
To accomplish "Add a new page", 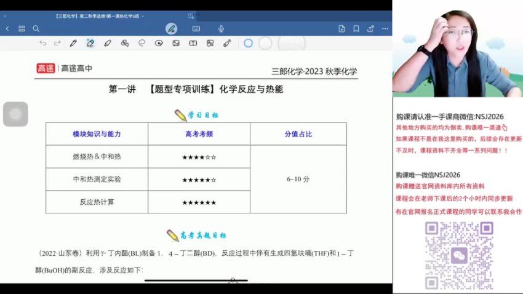I will 341,29.
